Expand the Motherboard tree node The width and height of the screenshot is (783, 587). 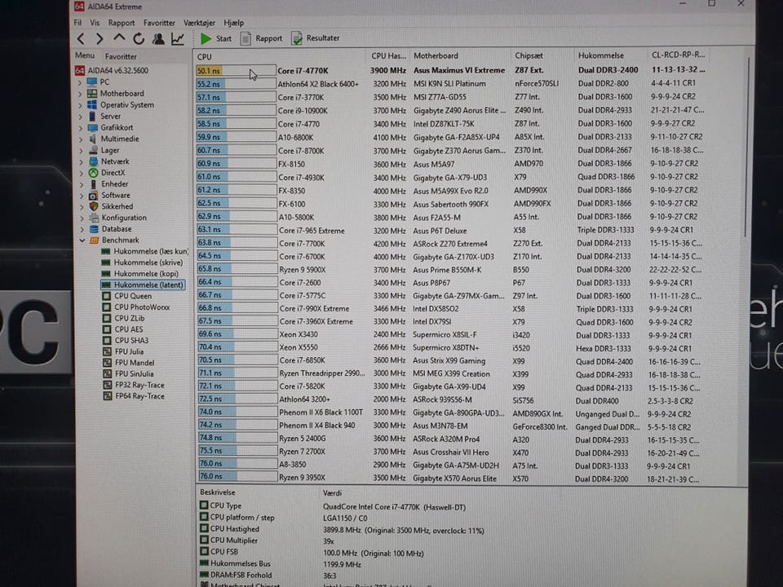(x=80, y=93)
